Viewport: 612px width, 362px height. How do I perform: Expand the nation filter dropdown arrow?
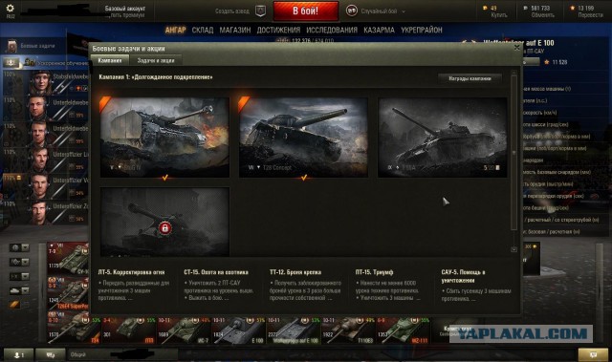(26, 247)
